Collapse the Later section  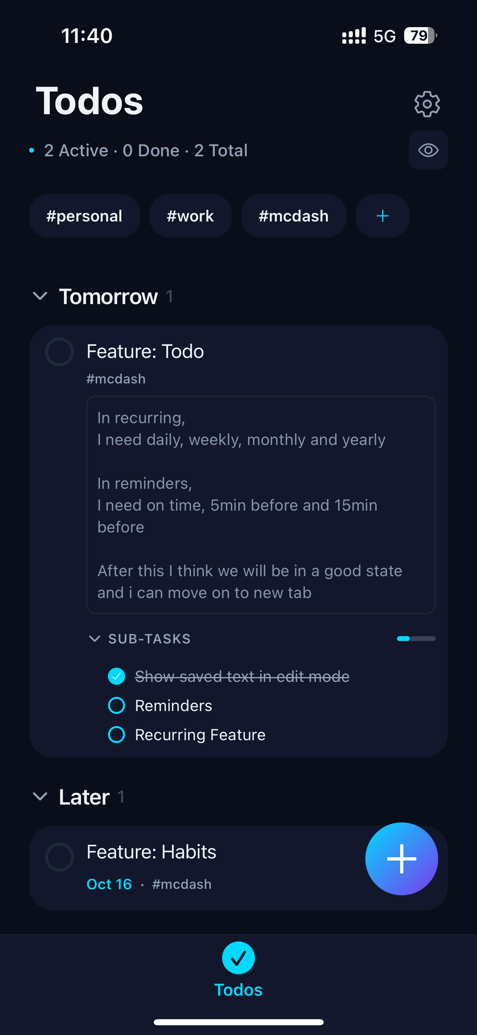coord(40,796)
